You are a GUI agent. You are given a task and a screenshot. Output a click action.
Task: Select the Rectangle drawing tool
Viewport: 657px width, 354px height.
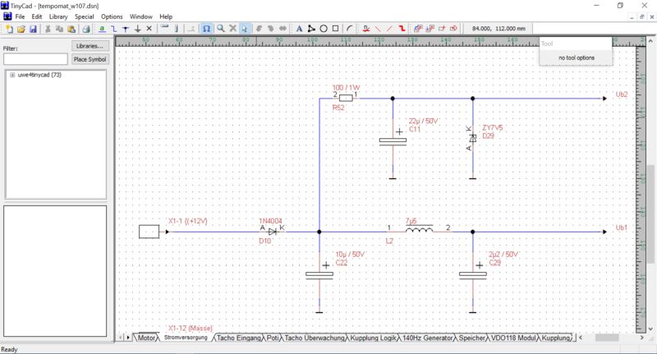(335, 29)
